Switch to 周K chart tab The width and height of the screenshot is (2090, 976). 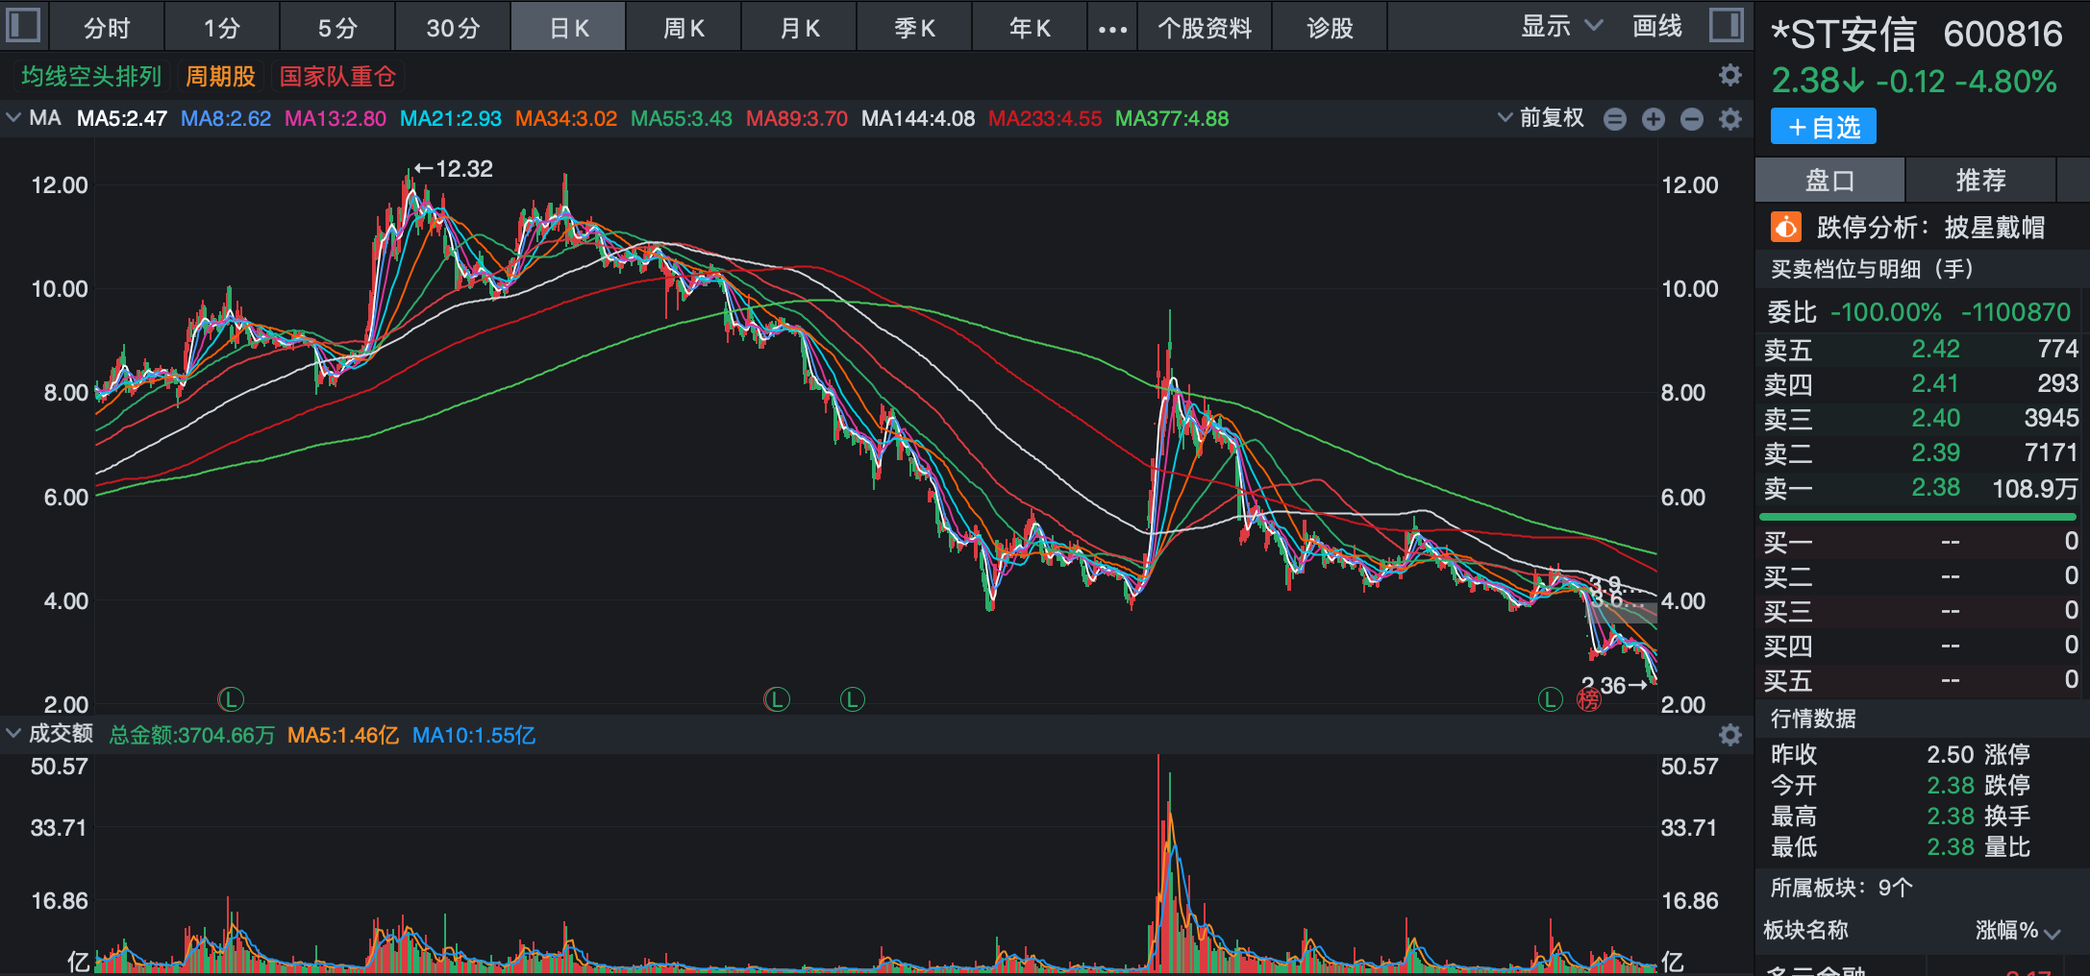[x=684, y=28]
